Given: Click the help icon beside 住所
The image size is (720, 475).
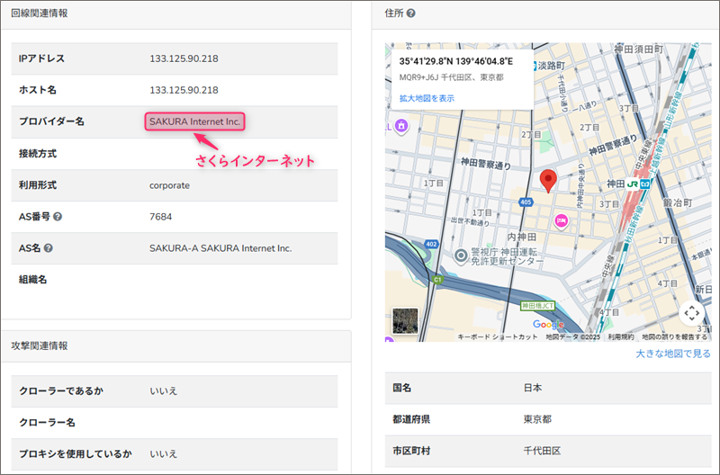Looking at the screenshot, I should pyautogui.click(x=410, y=13).
